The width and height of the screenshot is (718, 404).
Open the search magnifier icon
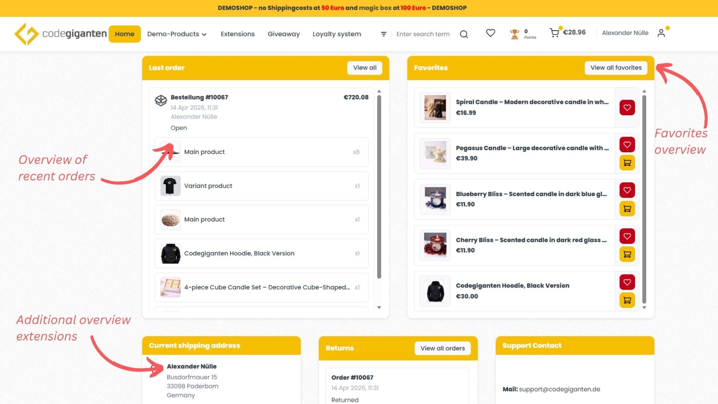(464, 34)
